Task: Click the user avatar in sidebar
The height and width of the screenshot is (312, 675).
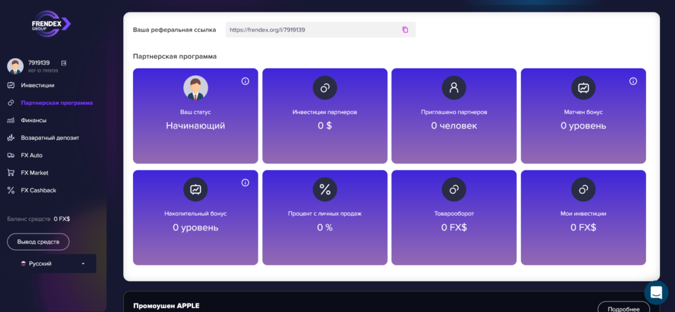Action: 15,66
